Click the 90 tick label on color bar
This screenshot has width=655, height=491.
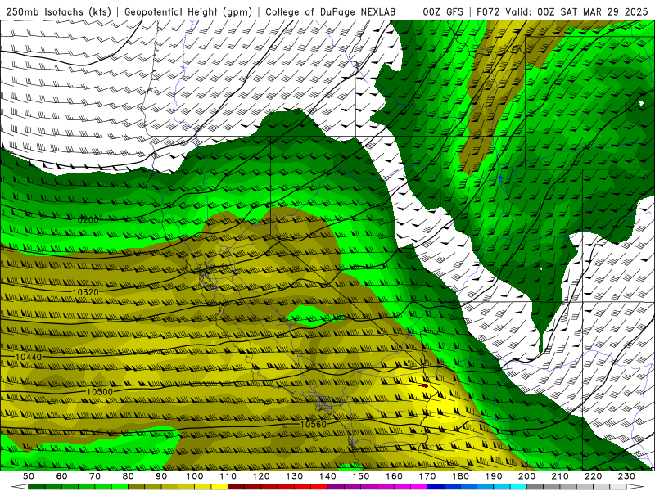point(161,476)
